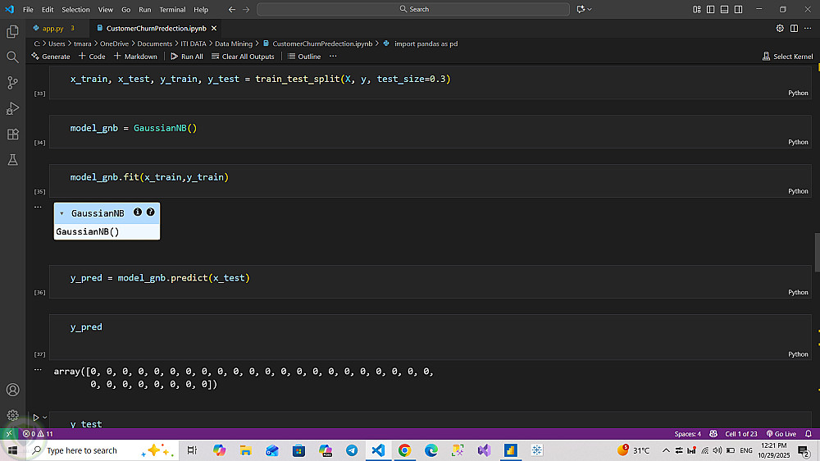This screenshot has width=820, height=461.
Task: Click the Manage gear icon
Action: (x=12, y=415)
